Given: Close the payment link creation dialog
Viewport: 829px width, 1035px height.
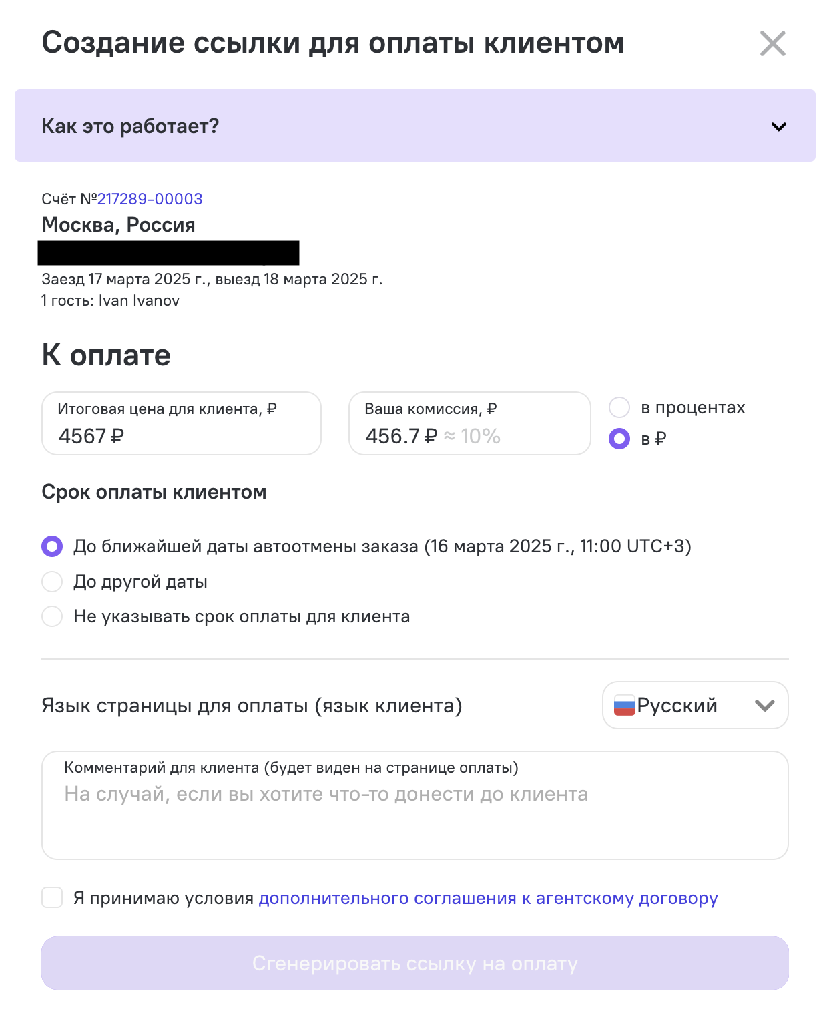Looking at the screenshot, I should (x=772, y=44).
